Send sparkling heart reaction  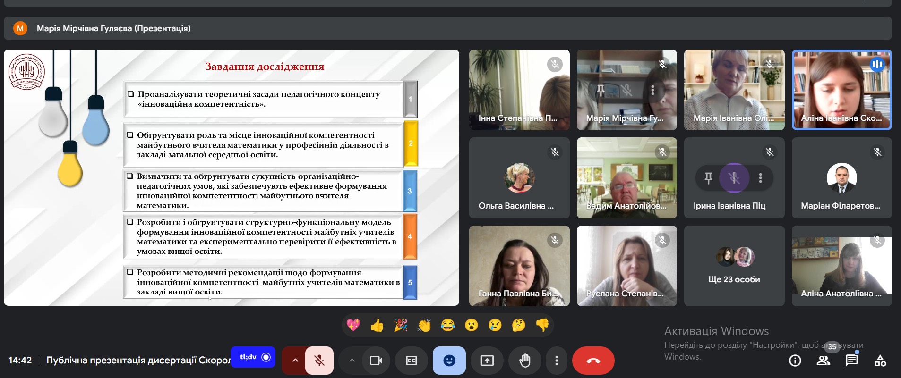pos(353,325)
